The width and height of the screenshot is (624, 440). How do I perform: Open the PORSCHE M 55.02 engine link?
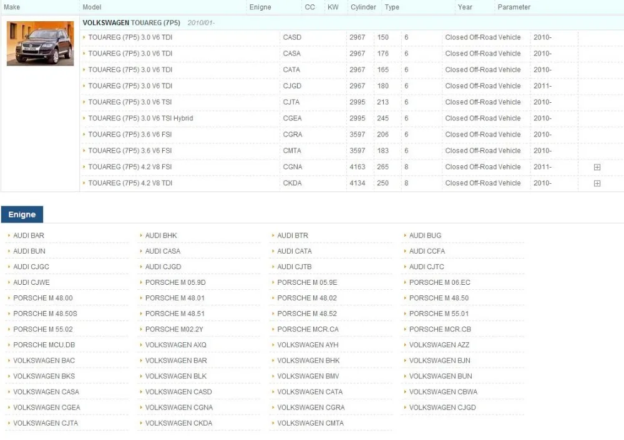[x=43, y=330]
